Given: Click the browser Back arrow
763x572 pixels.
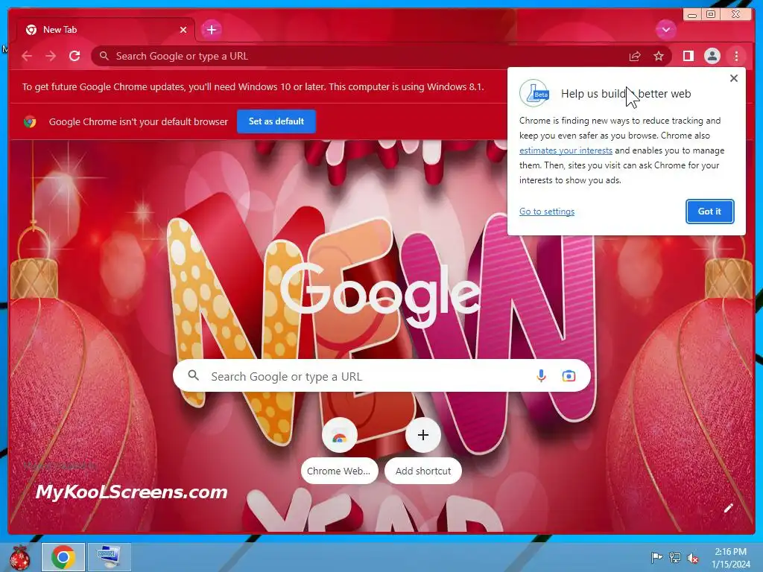Looking at the screenshot, I should 27,56.
